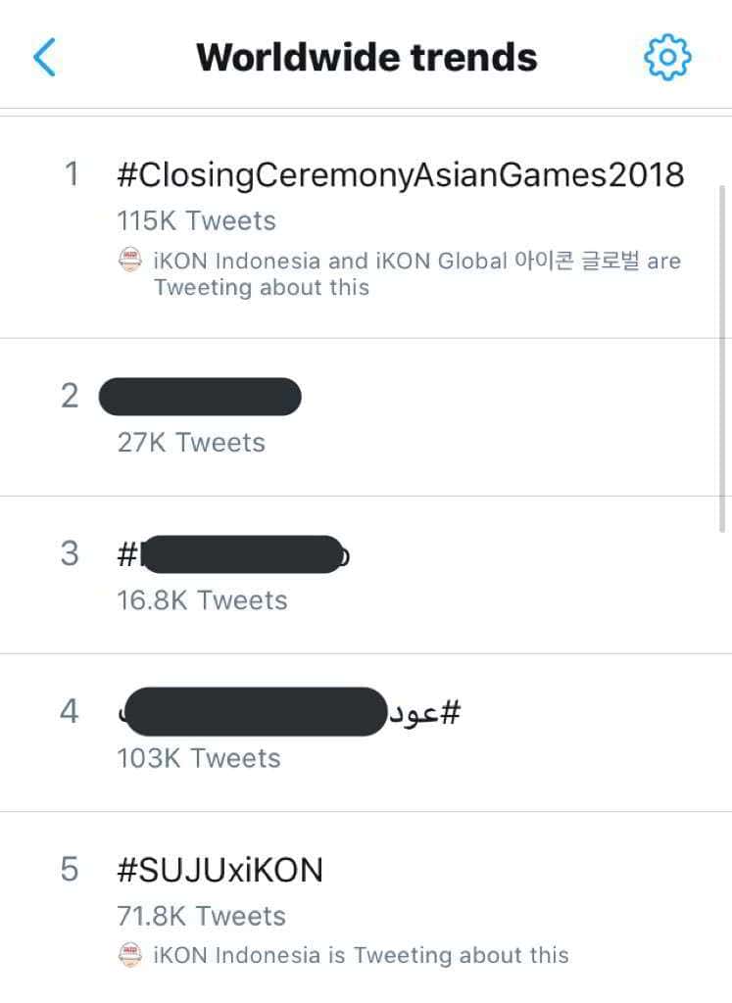Screen dimensions: 732x1003
Task: Go back using the back arrow
Action: (x=45, y=58)
